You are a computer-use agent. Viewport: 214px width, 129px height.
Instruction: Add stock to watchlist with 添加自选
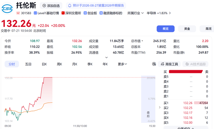(51, 6)
